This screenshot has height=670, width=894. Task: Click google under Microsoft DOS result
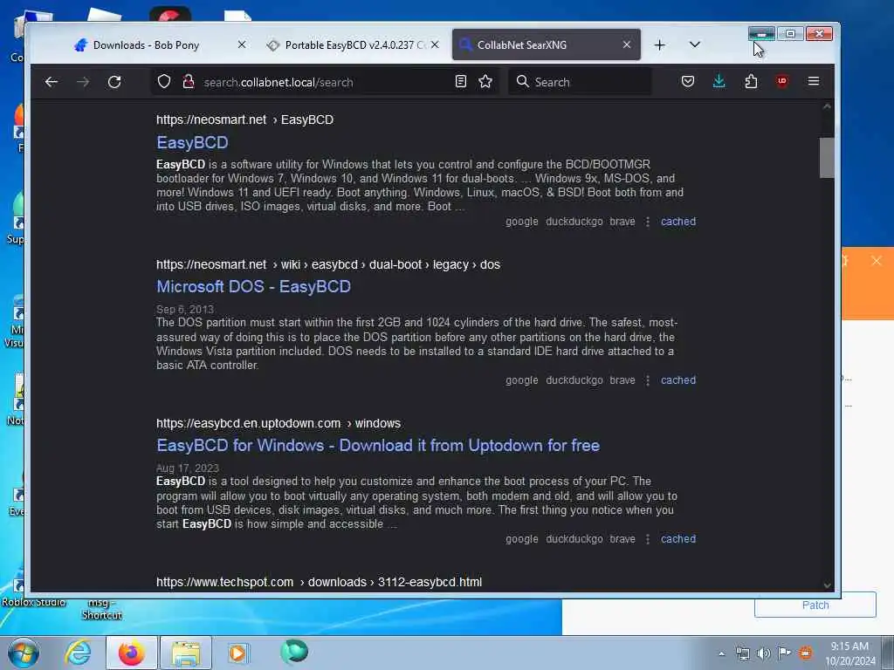[522, 380]
